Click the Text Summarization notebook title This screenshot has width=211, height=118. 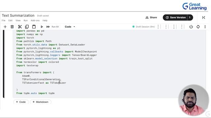tap(18, 15)
